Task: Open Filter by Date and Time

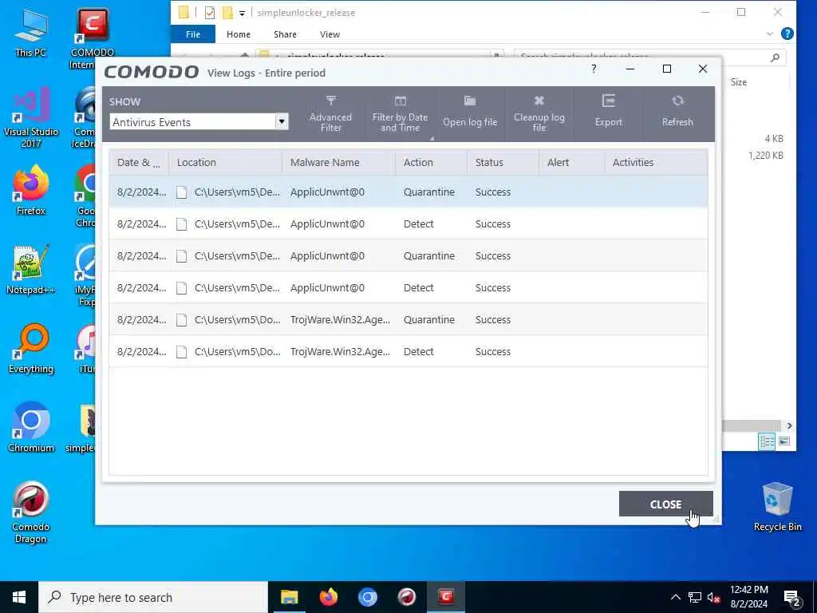Action: coord(400,113)
